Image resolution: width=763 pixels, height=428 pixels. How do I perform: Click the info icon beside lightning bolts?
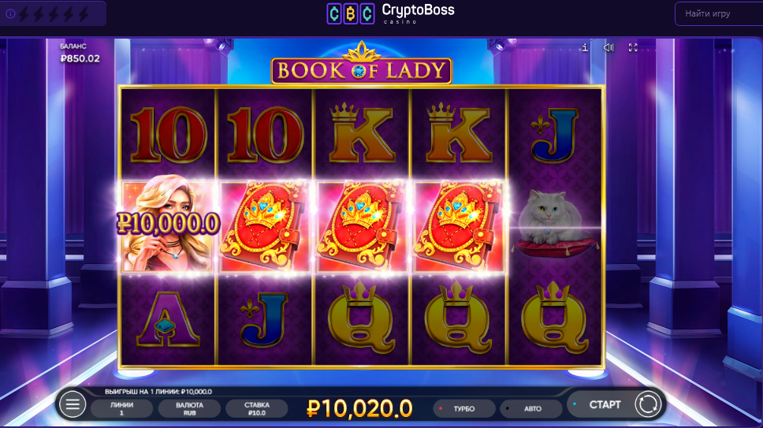[x=10, y=14]
